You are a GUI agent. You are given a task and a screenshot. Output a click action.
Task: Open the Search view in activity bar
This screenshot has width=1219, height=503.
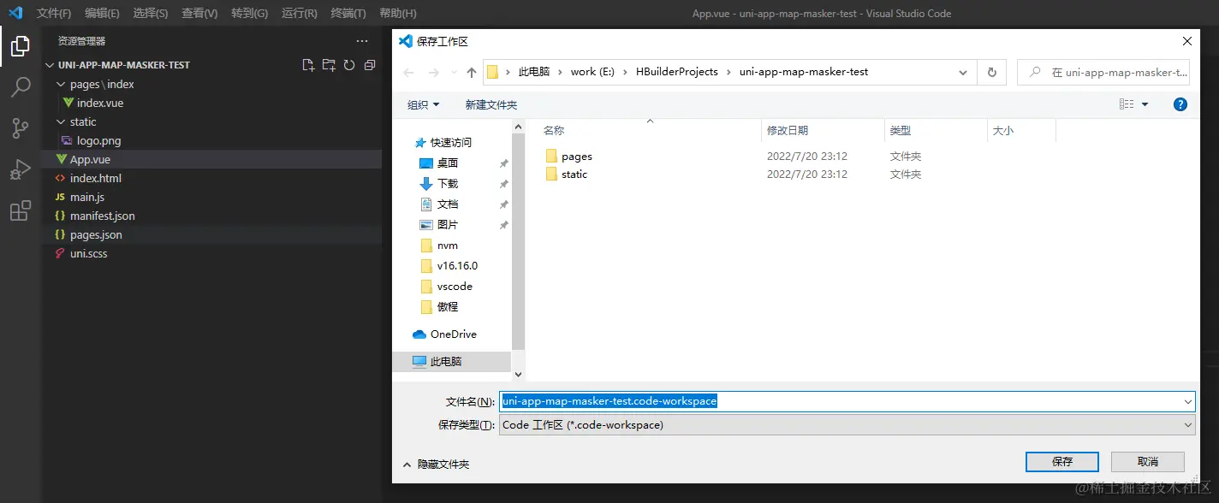(x=21, y=87)
